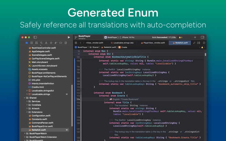Click the navigator vertical scrollbar
226x141 pixels.
coord(72,106)
